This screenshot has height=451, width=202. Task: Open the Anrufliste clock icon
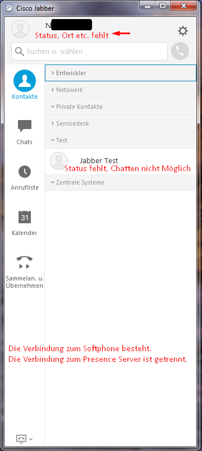pyautogui.click(x=25, y=178)
